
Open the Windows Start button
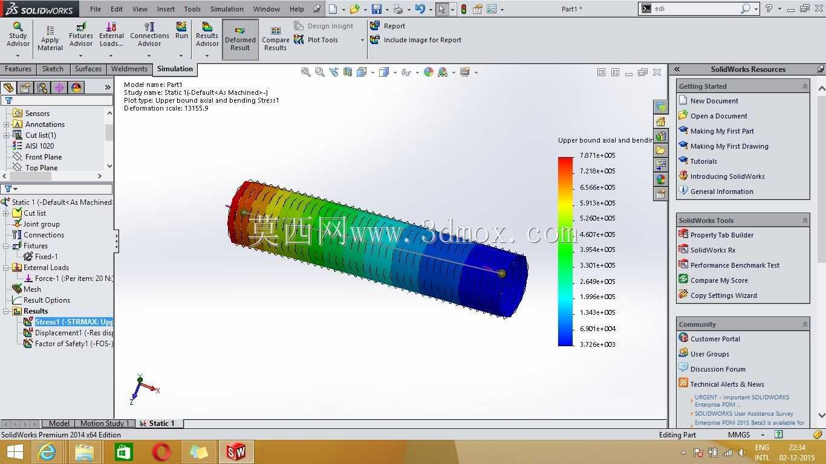pyautogui.click(x=15, y=452)
